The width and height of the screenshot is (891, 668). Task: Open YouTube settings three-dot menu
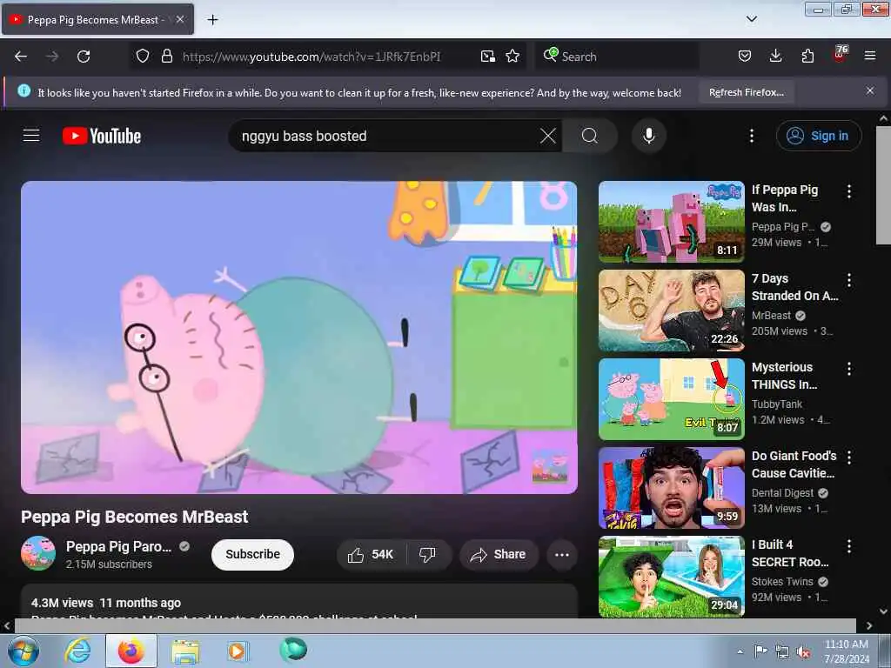752,136
